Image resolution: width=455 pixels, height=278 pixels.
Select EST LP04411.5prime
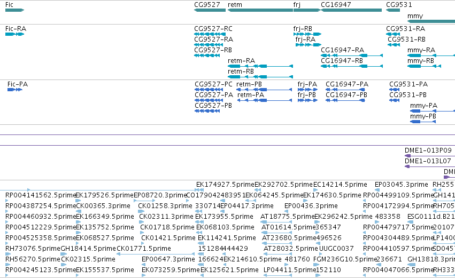coord(290,271)
